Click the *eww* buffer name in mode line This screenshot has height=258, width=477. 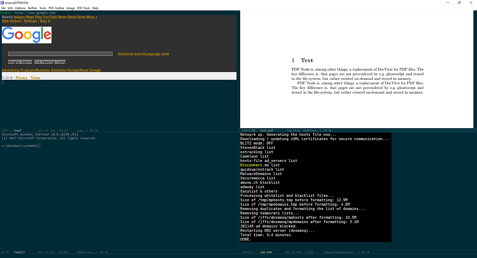point(17,130)
